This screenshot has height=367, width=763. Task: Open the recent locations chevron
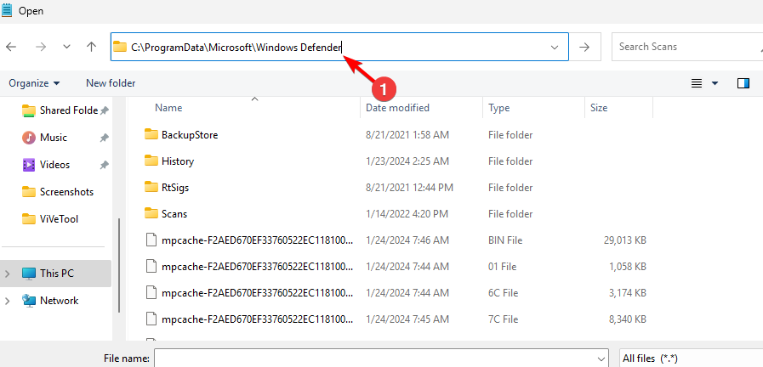pyautogui.click(x=67, y=47)
